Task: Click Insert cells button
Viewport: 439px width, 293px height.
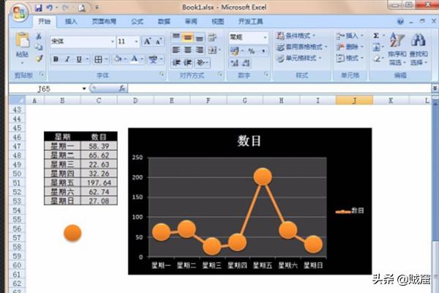Action: tap(350, 36)
